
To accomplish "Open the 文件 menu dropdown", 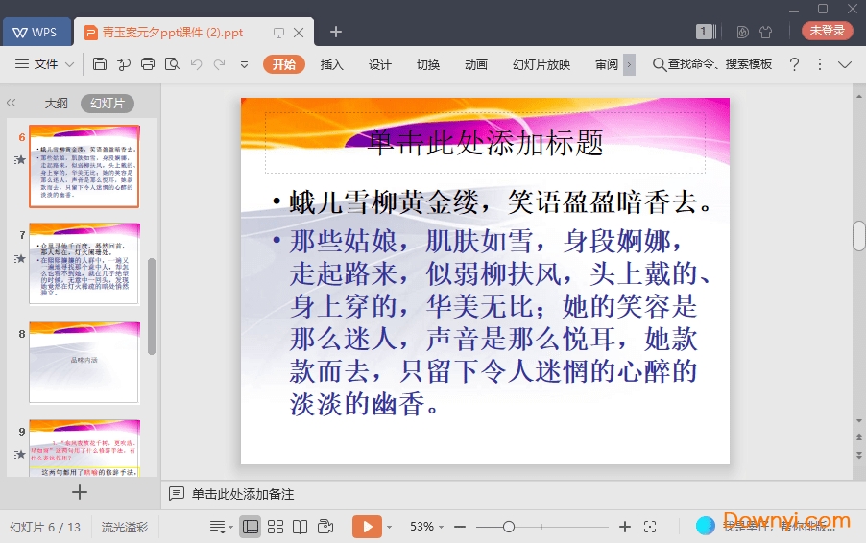I will pos(45,64).
